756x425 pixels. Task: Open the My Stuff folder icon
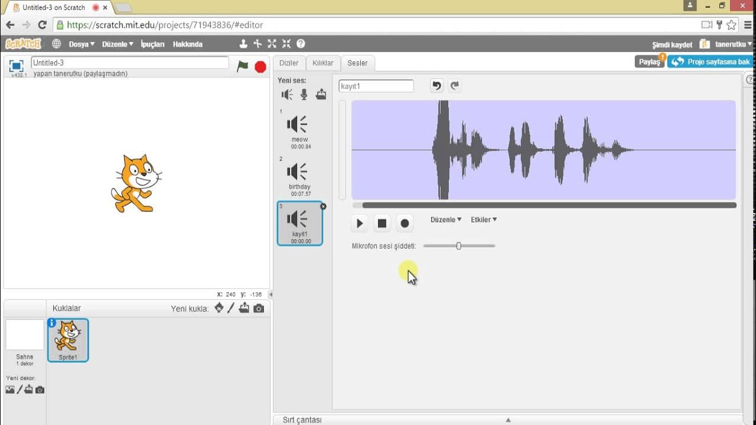(x=704, y=44)
